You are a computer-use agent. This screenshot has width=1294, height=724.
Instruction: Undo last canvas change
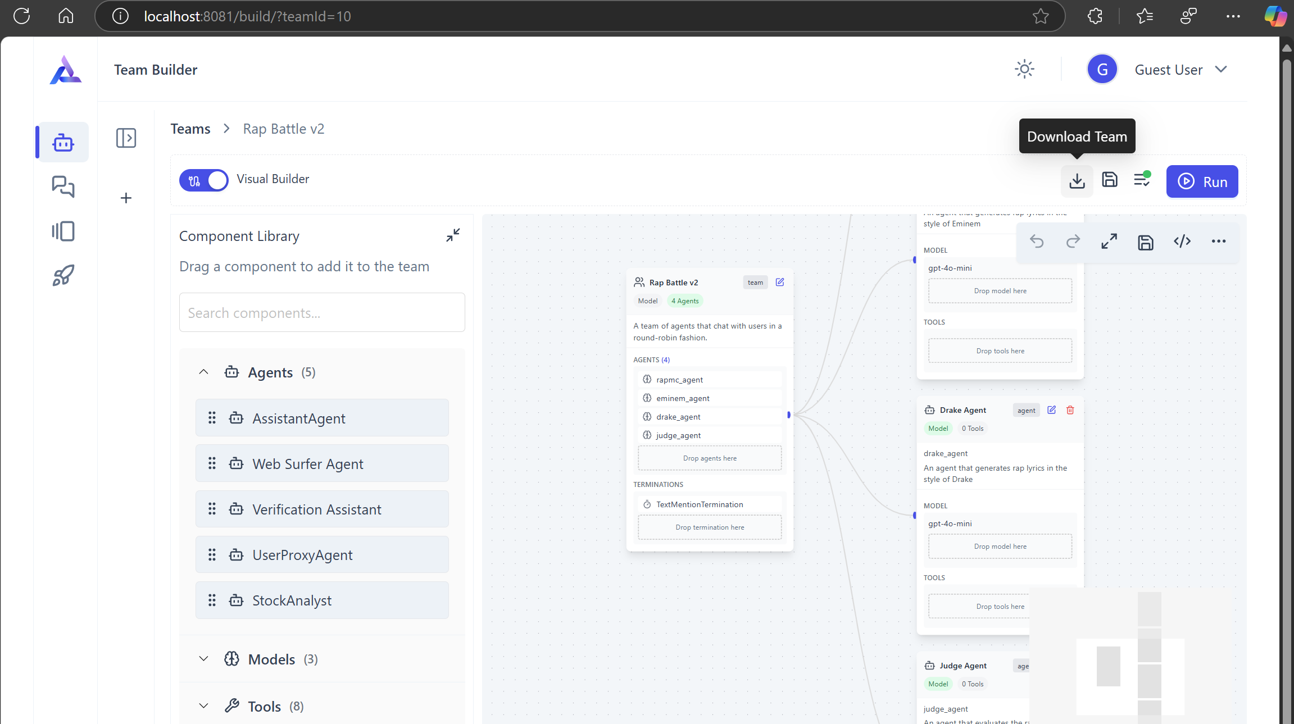(x=1037, y=242)
